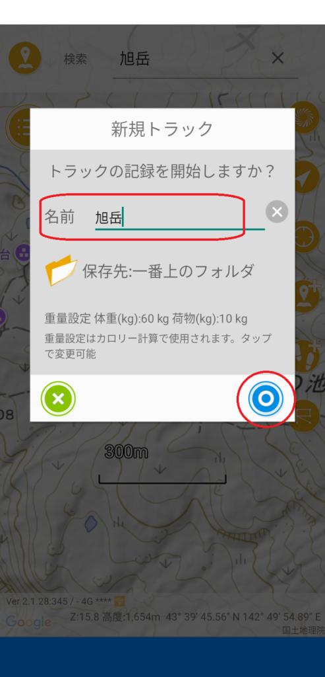Open the yellow save folder icon
This screenshot has width=325, height=677.
point(61,270)
